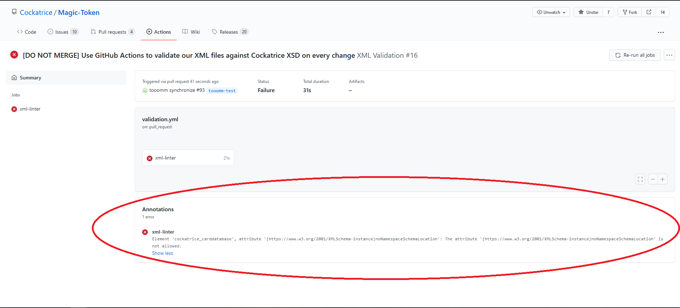680x308 pixels.
Task: Zoom in the workflow graph
Action: click(663, 179)
